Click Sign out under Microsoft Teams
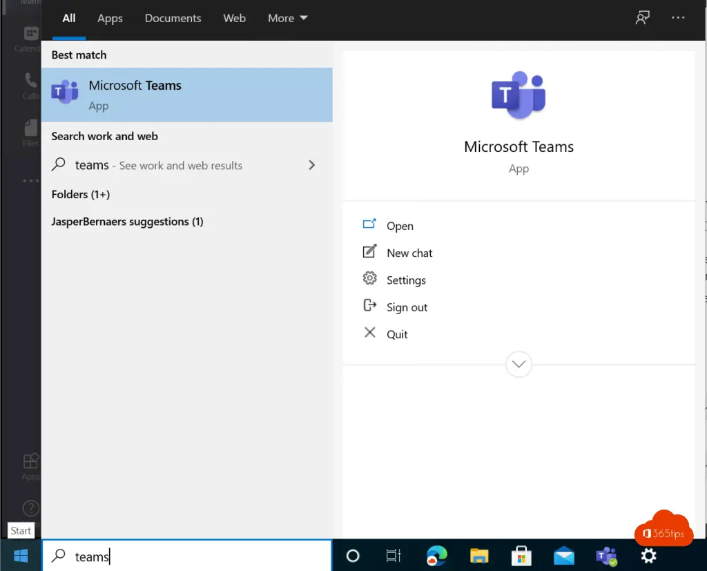The width and height of the screenshot is (707, 571). pos(407,307)
